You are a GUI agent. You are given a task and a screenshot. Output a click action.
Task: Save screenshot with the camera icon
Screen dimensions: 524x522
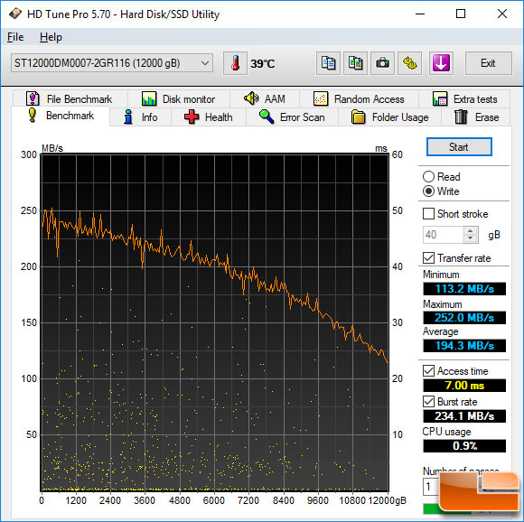tap(382, 63)
